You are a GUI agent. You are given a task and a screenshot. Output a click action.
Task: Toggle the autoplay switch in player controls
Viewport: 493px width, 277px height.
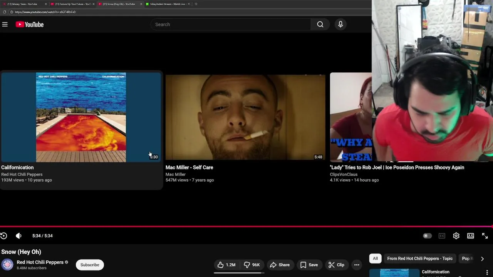(x=427, y=236)
